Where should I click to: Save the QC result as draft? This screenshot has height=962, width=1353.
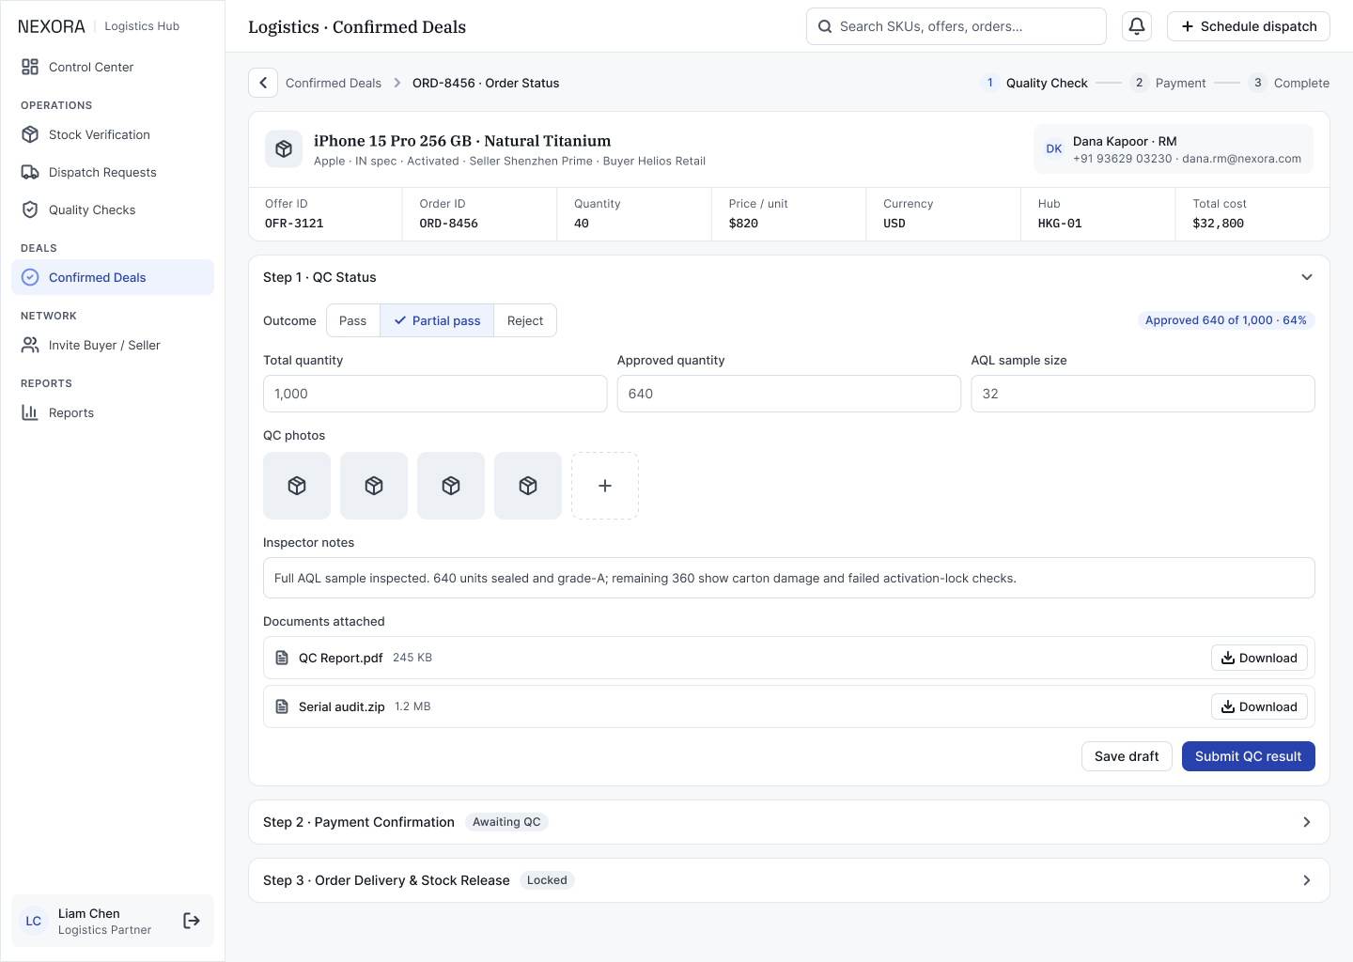[1127, 756]
